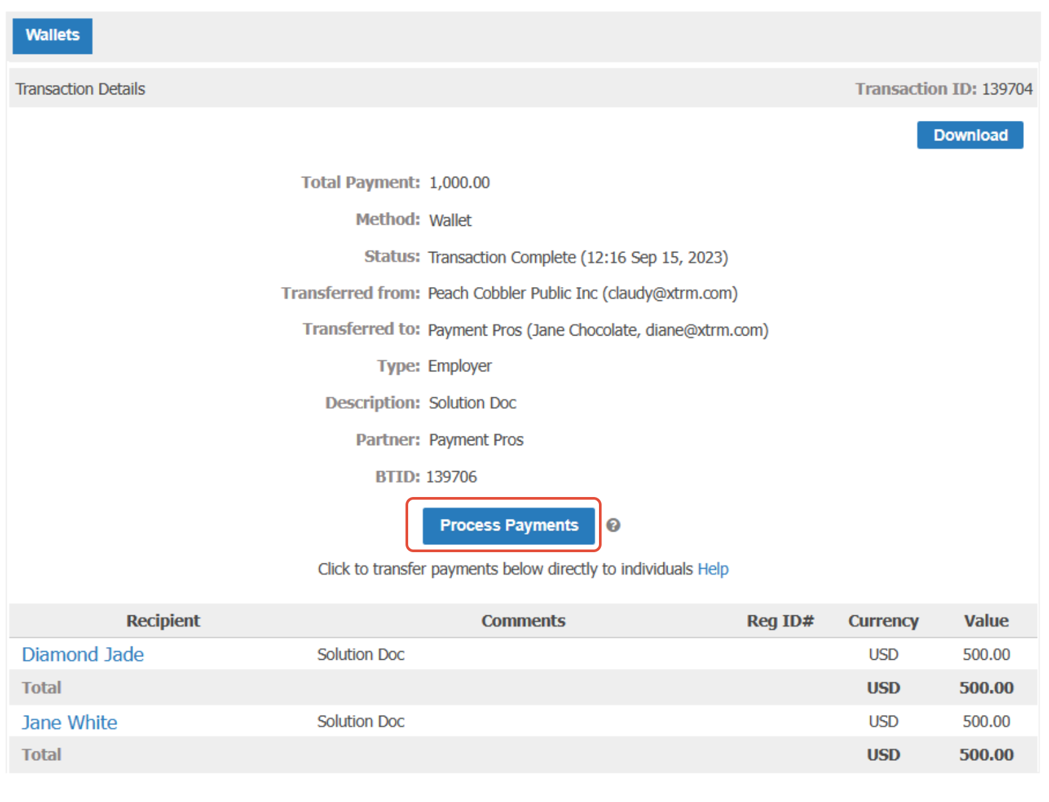Click the Total label under Diamond Jade
This screenshot has height=802, width=1049.
[41, 688]
